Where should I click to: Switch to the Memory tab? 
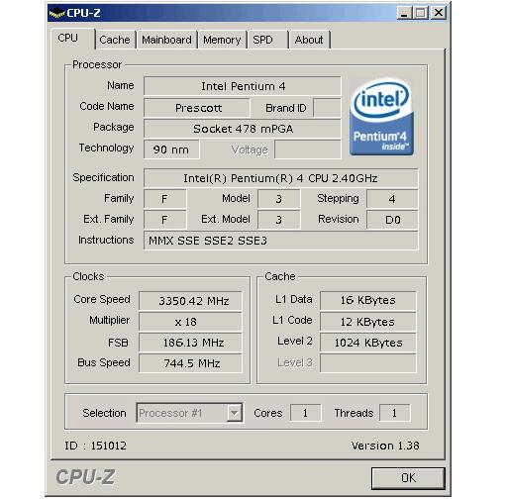222,40
